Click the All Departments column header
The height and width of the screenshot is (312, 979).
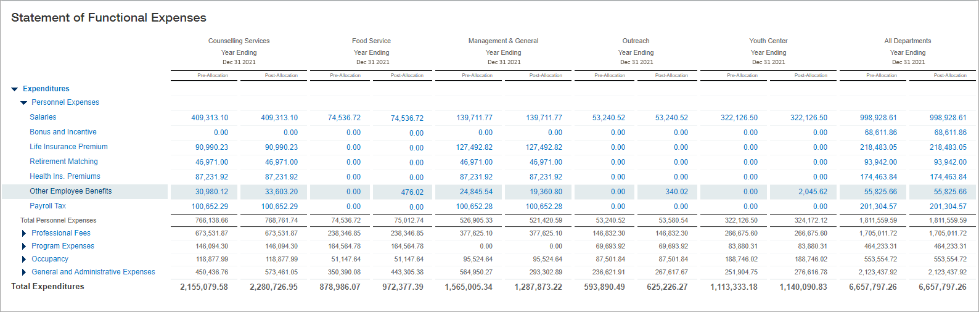907,41
